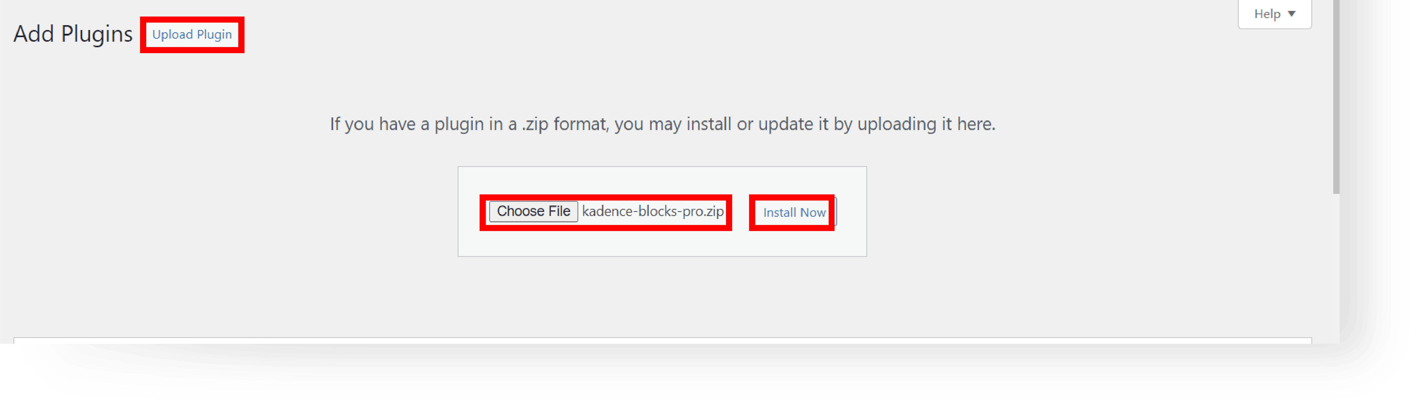This screenshot has width=1423, height=404.
Task: Expand the Help dropdown tab
Action: (1274, 14)
